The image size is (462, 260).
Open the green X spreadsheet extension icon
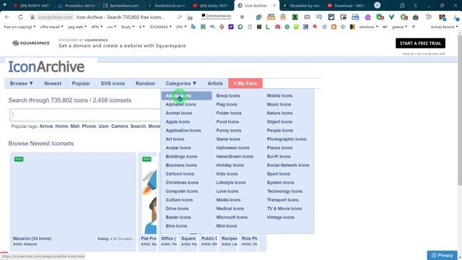[x=295, y=17]
